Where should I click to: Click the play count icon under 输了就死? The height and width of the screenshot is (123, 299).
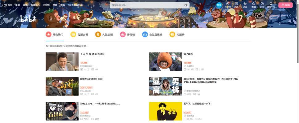185,69
